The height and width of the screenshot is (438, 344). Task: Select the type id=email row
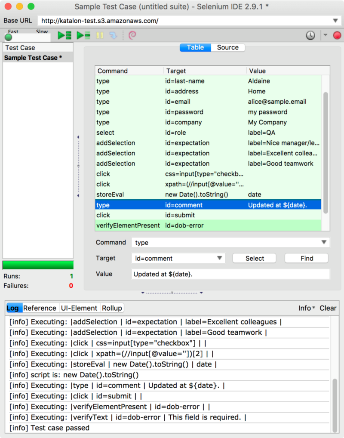[x=208, y=102]
